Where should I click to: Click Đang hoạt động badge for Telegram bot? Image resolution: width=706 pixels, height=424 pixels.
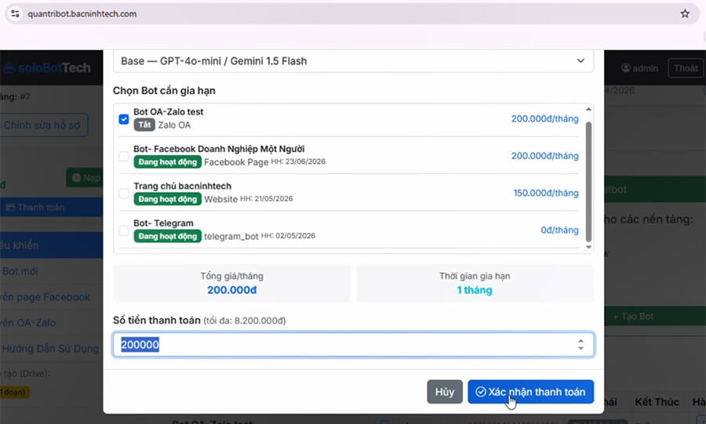pos(168,236)
